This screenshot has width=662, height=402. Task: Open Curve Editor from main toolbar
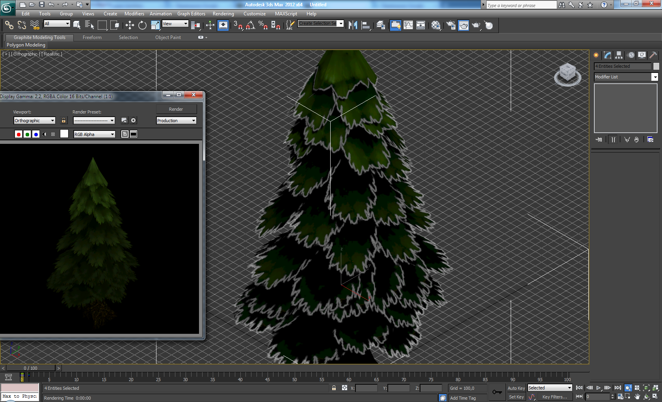pyautogui.click(x=408, y=26)
